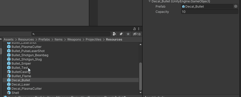The image size is (241, 97).
Task: Click the Search by Label tag icon
Action: [121, 34]
